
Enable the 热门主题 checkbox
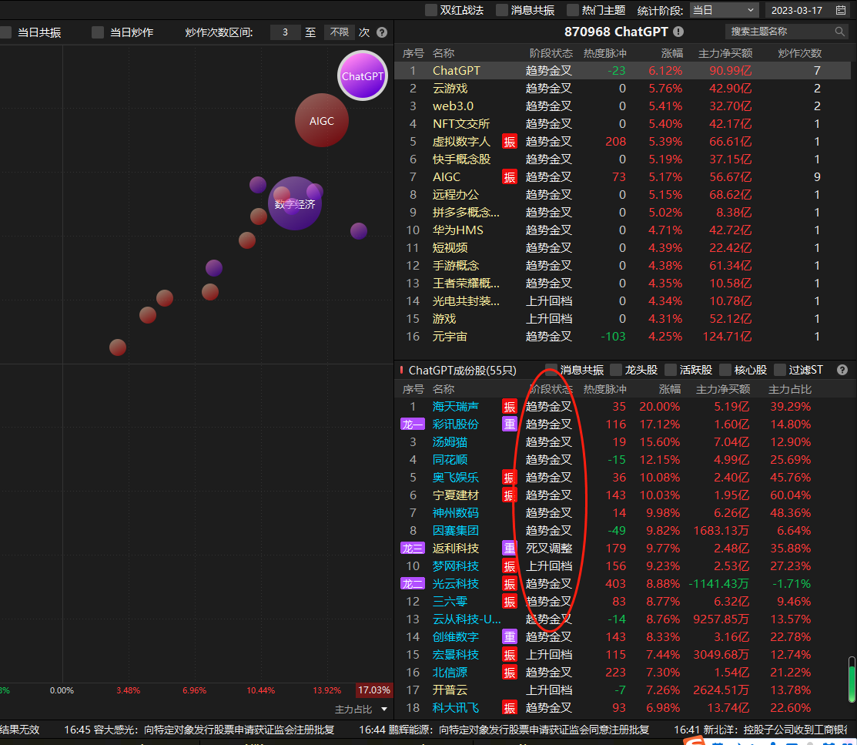tap(572, 10)
